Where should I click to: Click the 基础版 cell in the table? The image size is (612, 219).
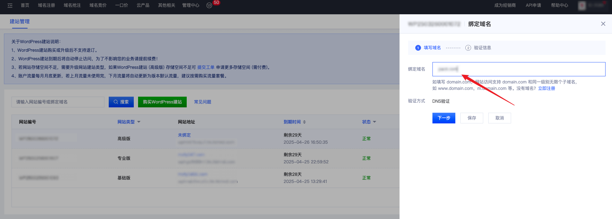pyautogui.click(x=124, y=178)
